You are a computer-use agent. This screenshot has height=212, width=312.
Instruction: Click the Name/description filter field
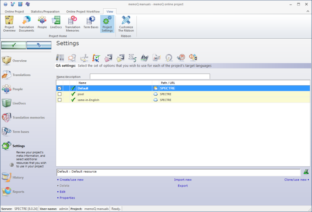(x=150, y=76)
